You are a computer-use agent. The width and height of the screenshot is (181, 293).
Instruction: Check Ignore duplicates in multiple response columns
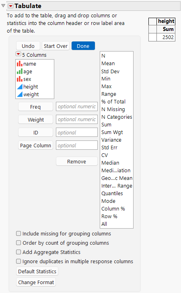19,261
